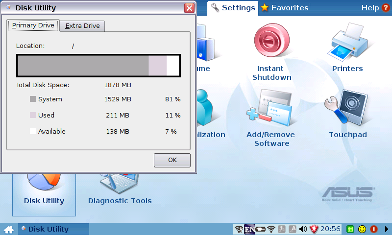392x235 pixels.
Task: Click the '81 %' system percentage
Action: (x=173, y=99)
